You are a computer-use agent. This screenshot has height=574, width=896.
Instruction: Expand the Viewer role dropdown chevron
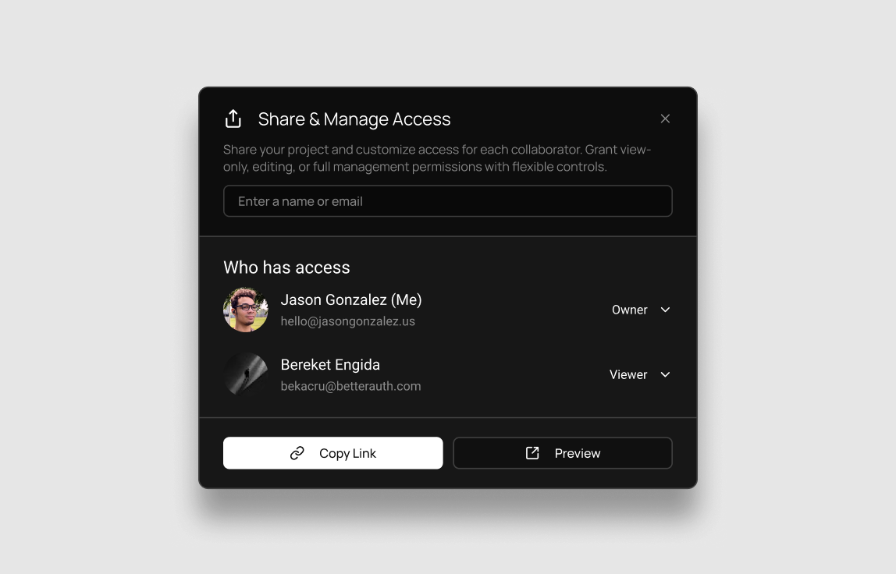pyautogui.click(x=665, y=374)
